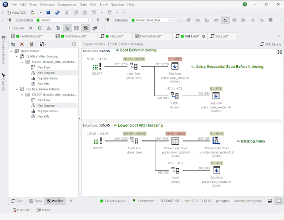Collapse the [5.118 s] Before Indexing node
This screenshot has height=220, width=284.
click(x=17, y=90)
